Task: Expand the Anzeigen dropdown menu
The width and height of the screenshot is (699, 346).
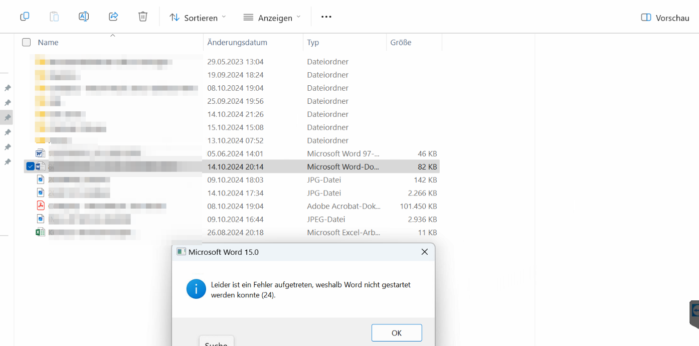Action: click(x=272, y=18)
